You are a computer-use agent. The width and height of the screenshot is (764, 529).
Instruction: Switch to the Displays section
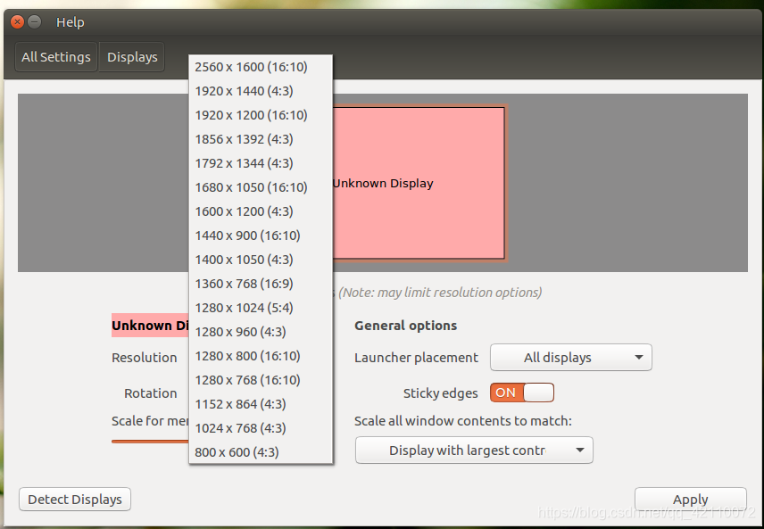tap(131, 56)
